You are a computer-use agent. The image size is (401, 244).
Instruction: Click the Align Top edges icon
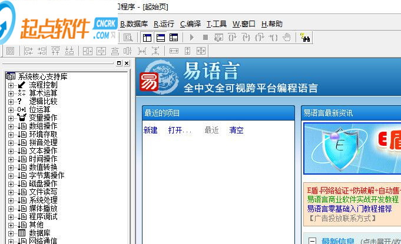55,51
